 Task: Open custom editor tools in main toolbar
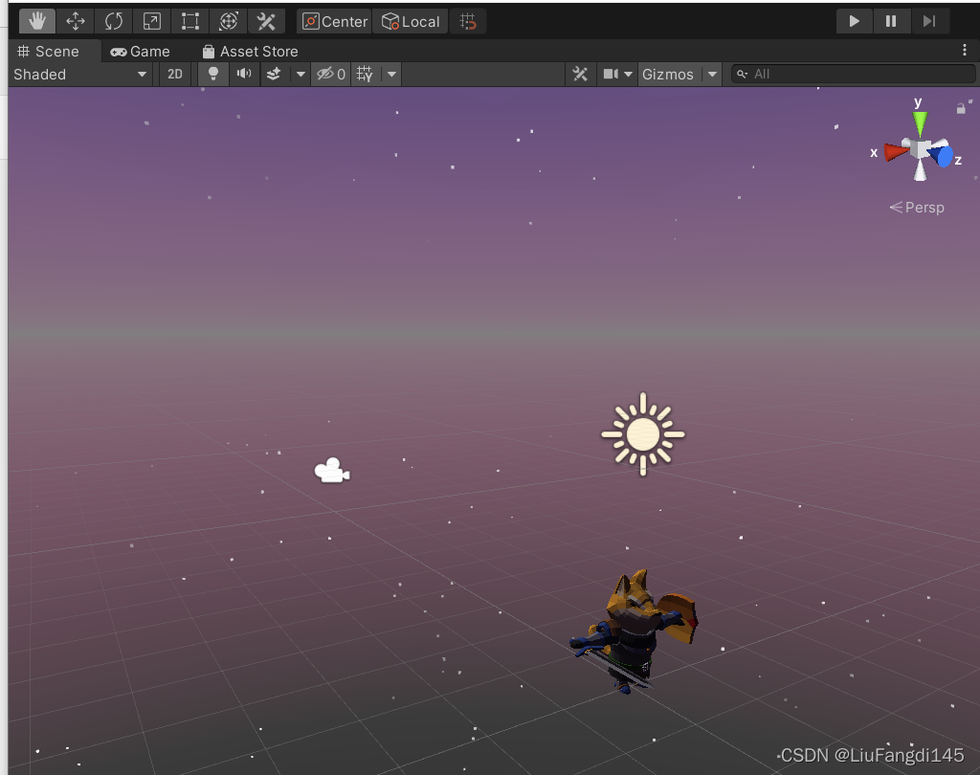coord(266,21)
